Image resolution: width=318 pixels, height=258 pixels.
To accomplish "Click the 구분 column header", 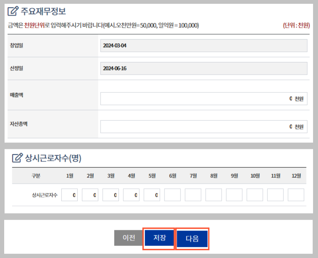I will click(36, 176).
